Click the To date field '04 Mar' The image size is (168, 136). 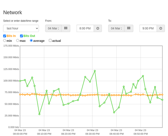116,28
